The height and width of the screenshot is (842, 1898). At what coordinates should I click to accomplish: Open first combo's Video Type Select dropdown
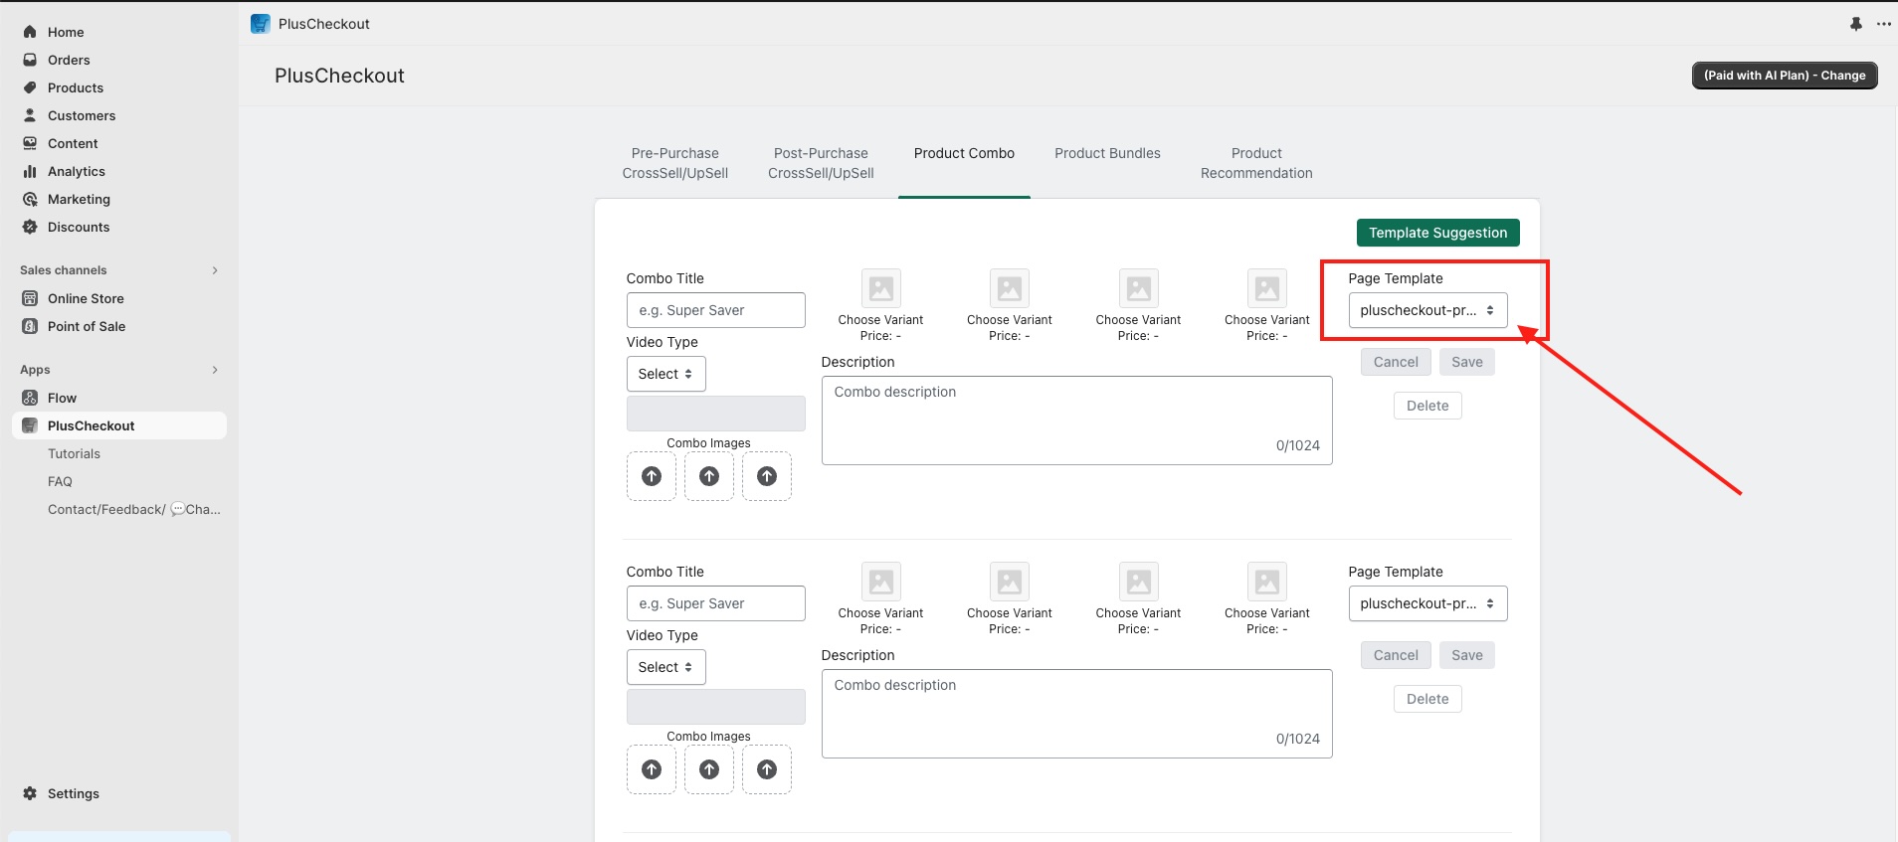tap(665, 374)
